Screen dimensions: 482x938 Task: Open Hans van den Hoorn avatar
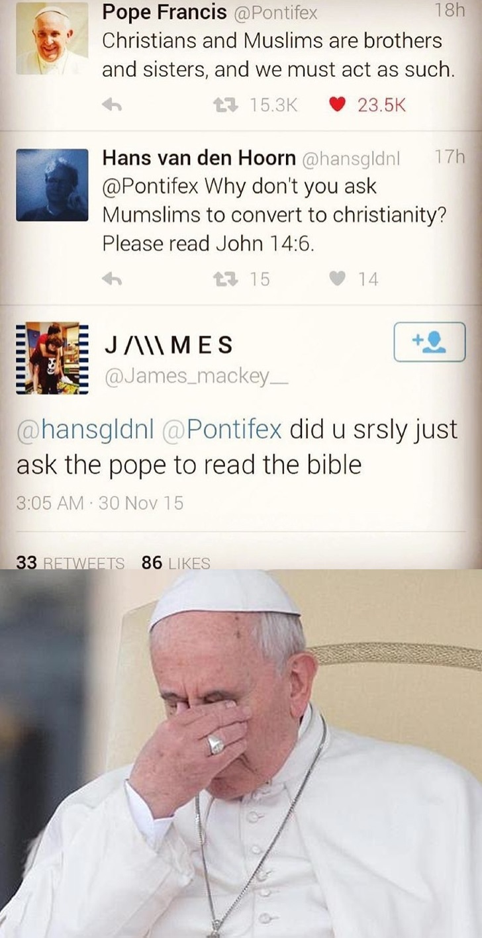(x=52, y=185)
